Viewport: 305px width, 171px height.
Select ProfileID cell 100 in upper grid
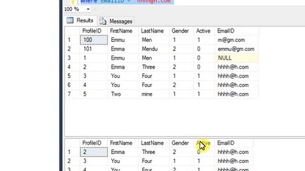[94, 40]
